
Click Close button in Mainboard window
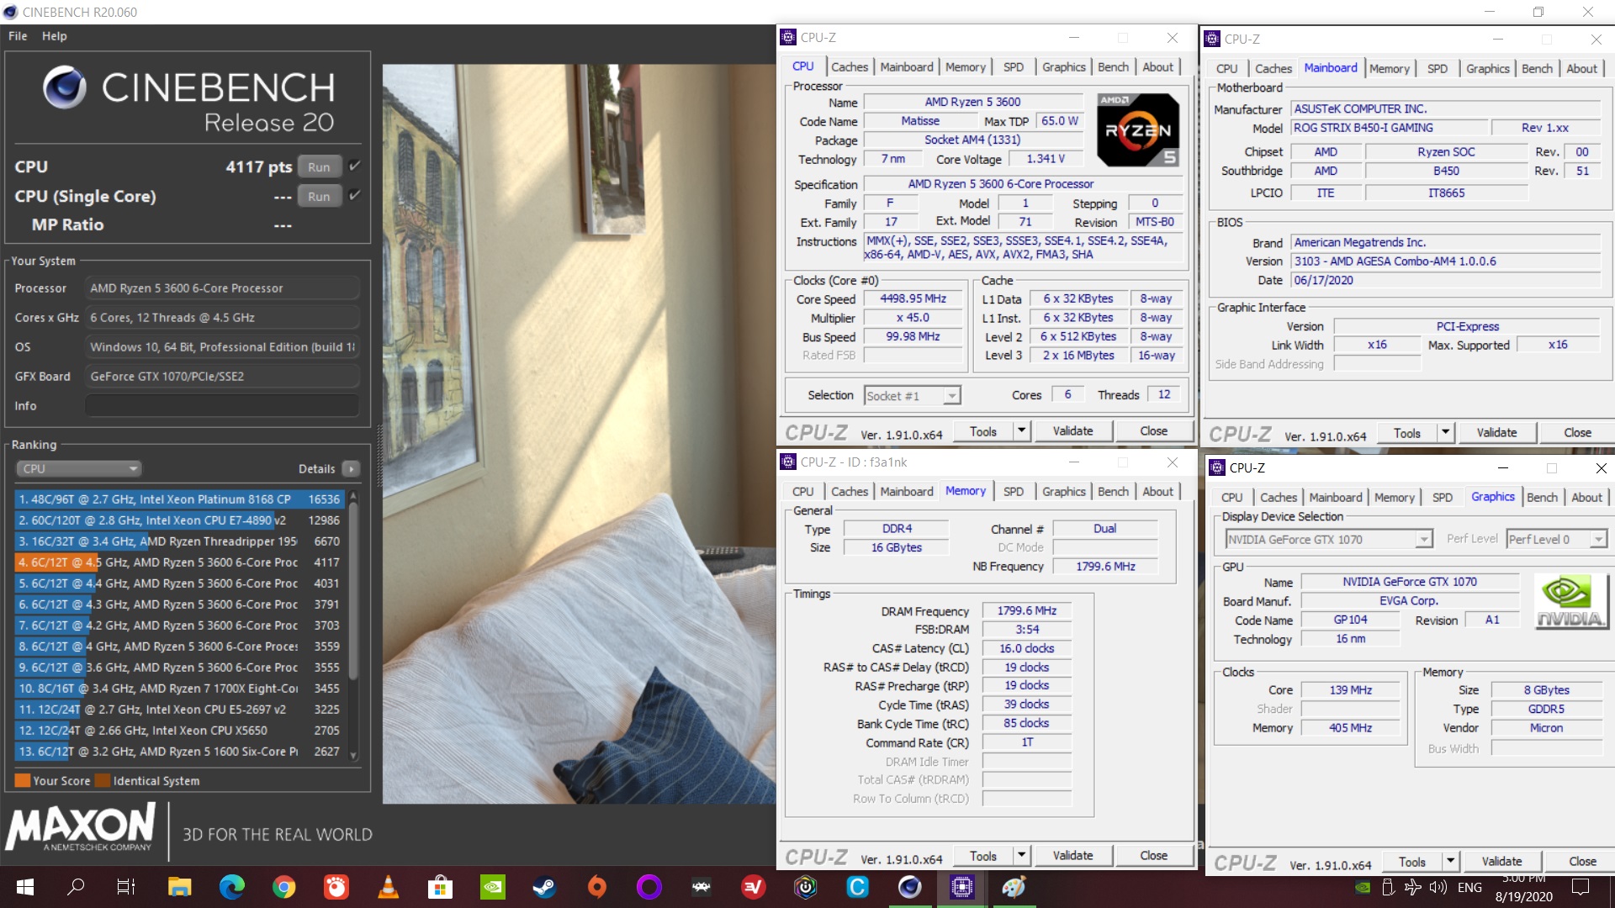coord(1577,433)
